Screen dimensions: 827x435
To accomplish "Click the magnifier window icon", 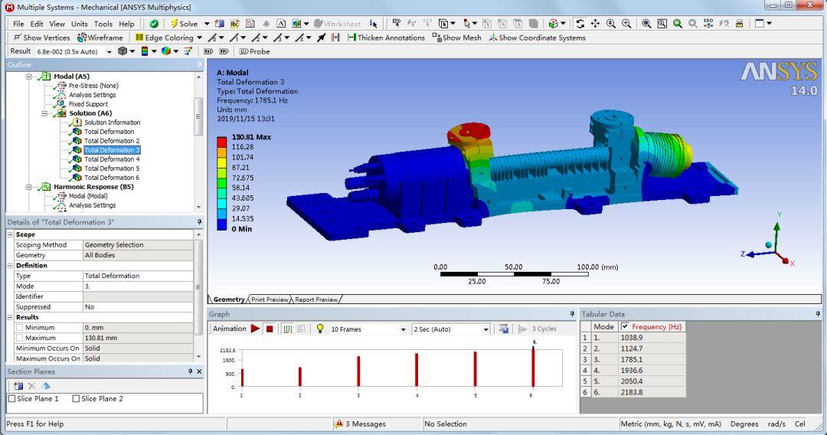I will tap(662, 24).
